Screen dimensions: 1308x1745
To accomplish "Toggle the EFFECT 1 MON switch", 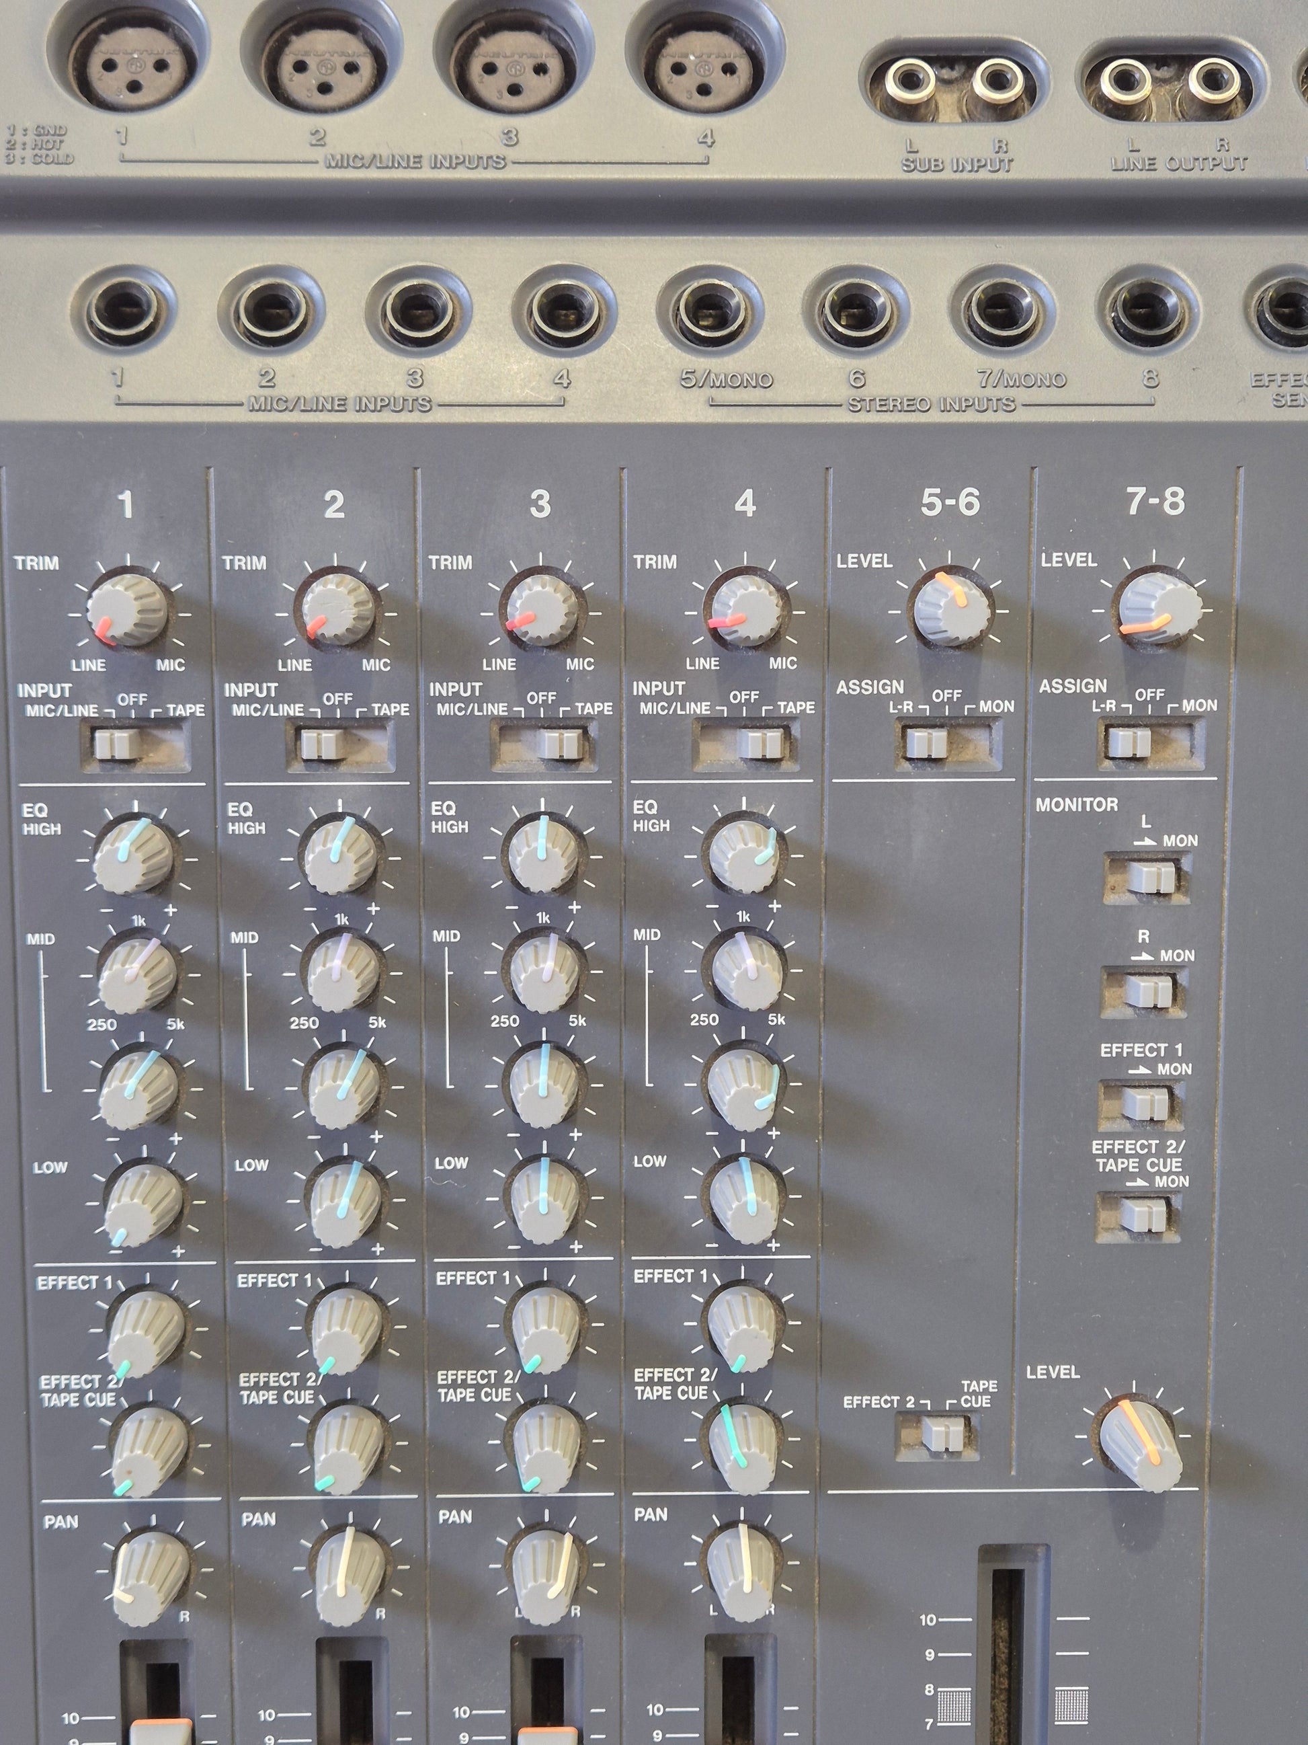I will (1141, 1103).
